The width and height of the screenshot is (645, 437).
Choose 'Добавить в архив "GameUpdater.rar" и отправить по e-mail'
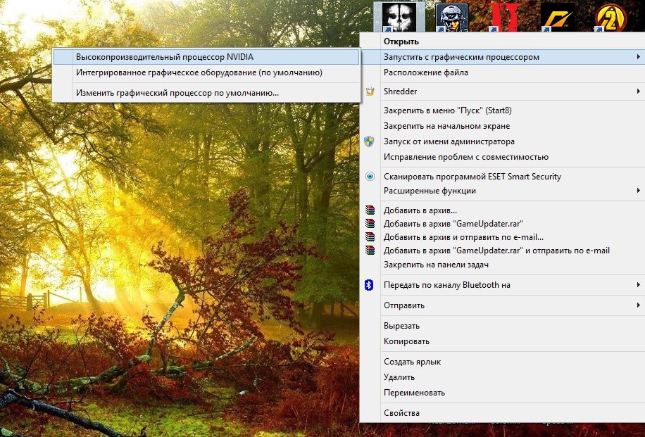coord(502,251)
